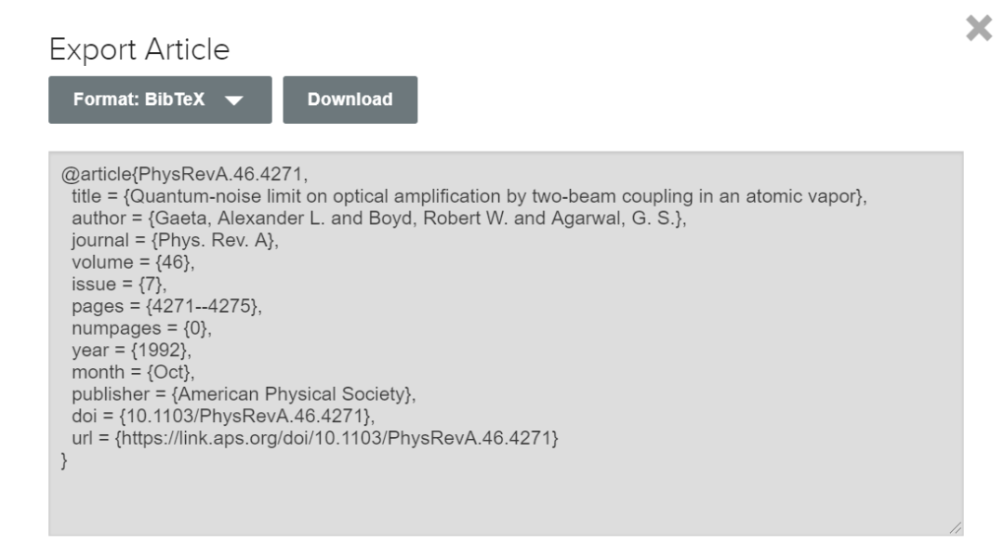This screenshot has width=1004, height=558.
Task: Click the journal = {Phys. Rev. A} line
Action: [175, 240]
